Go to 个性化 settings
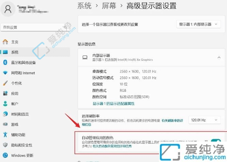This screenshot has width=227, height=162. point(16,83)
